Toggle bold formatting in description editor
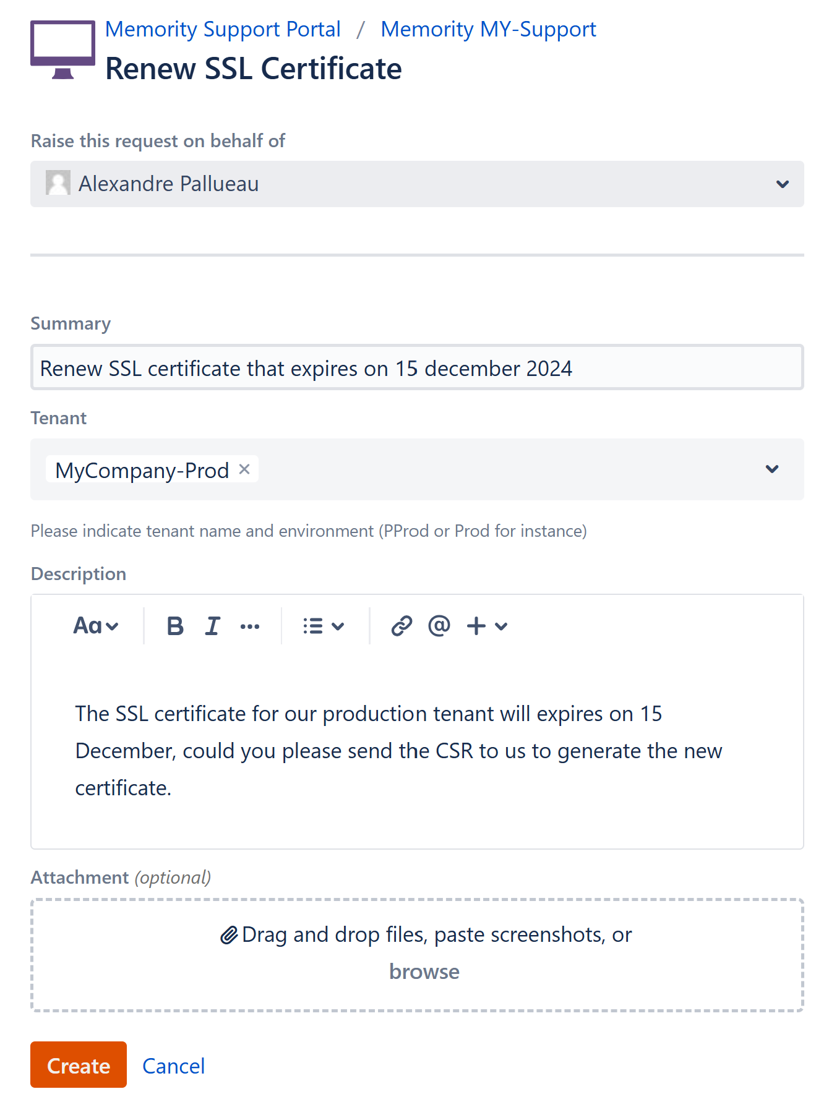The image size is (829, 1102). (x=175, y=626)
